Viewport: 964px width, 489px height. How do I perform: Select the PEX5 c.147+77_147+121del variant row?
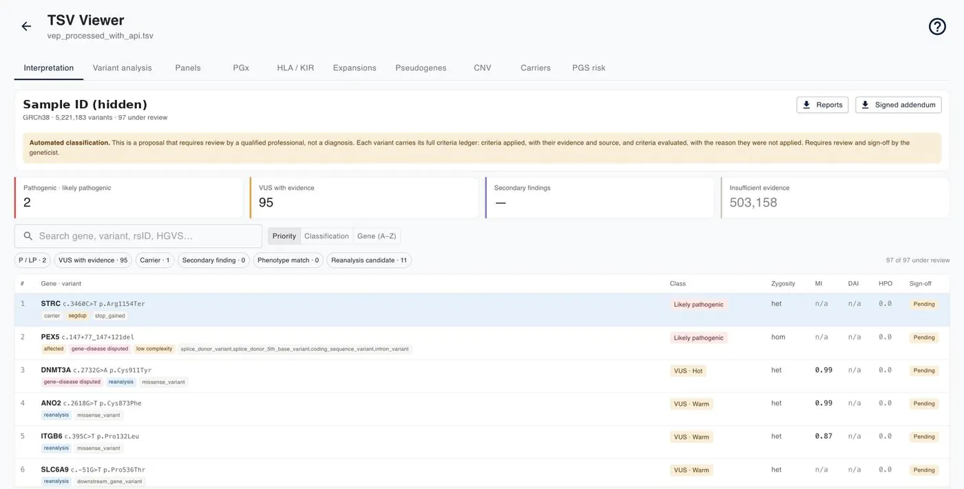pyautogui.click(x=482, y=343)
